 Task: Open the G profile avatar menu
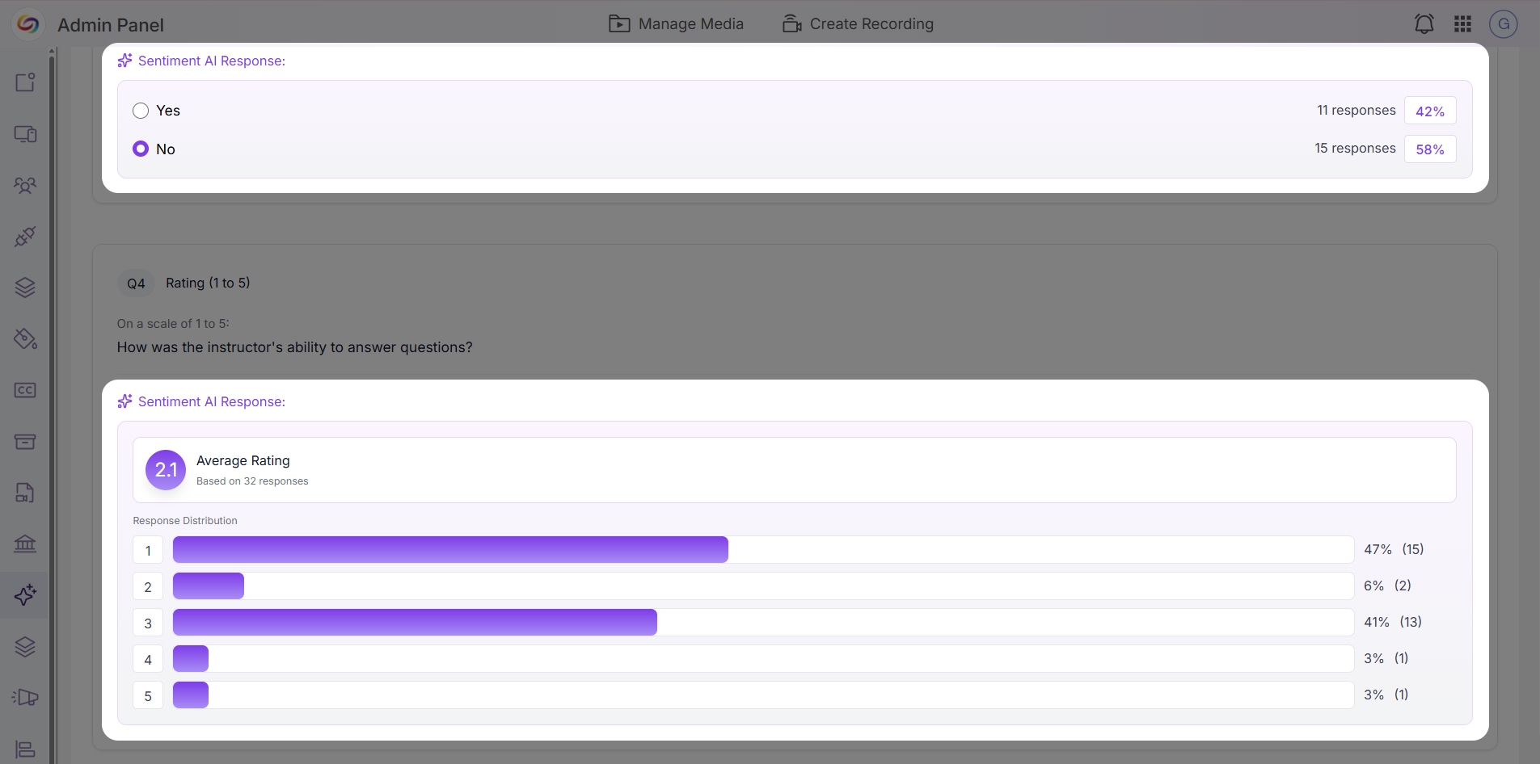1503,24
